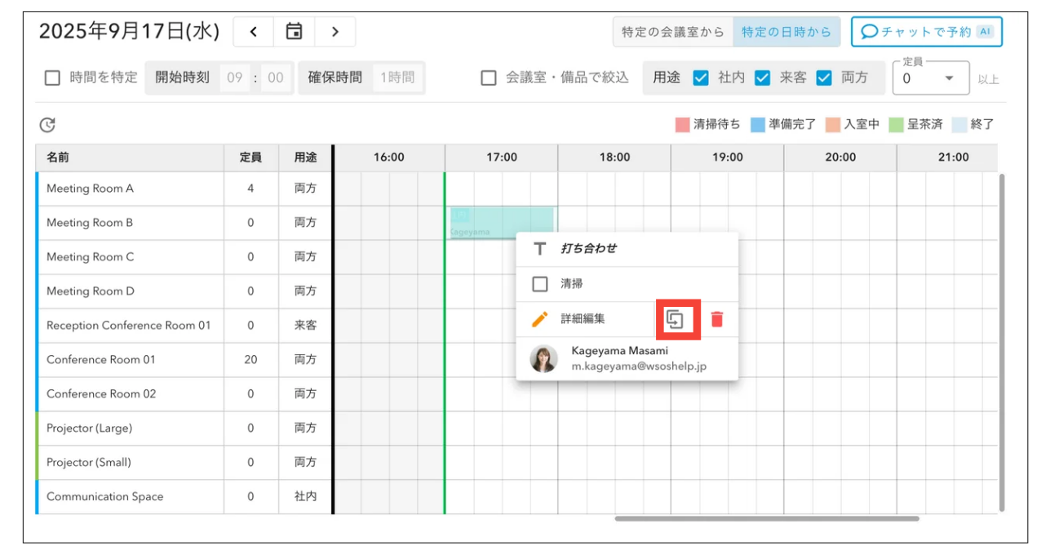Uncheck the 社内 usage checkbox
The width and height of the screenshot is (1050, 555).
click(700, 78)
